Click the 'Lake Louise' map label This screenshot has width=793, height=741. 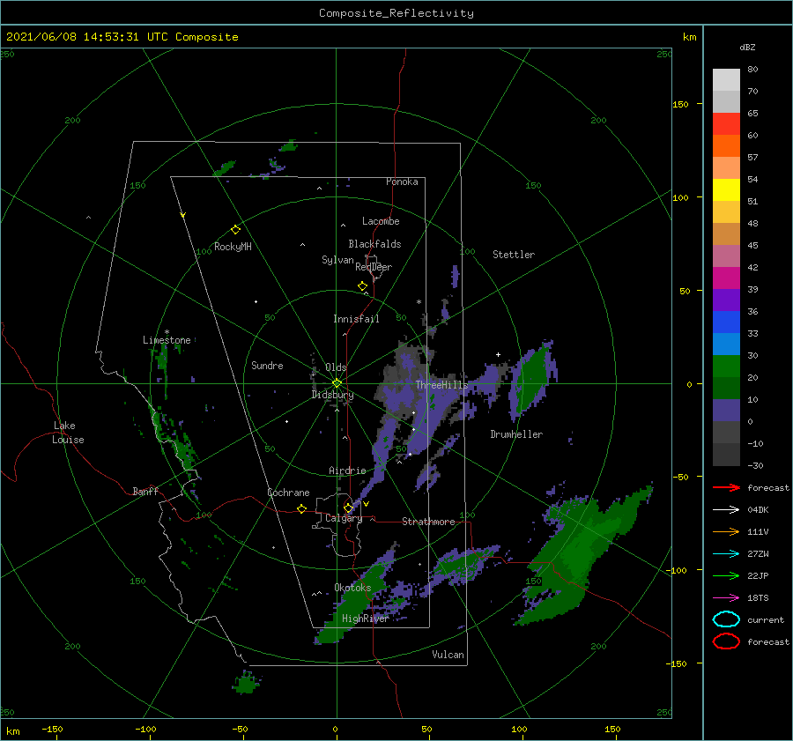(x=68, y=433)
